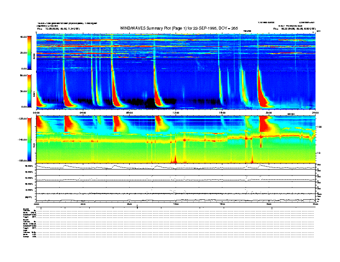Screen dimensions: 340x262
Task: Click the 20.00 label on the RAD2 scale
Action: (x=23, y=53)
